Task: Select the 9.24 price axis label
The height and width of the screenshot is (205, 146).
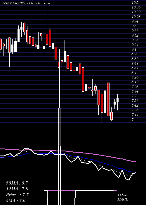Action: (x=135, y=45)
